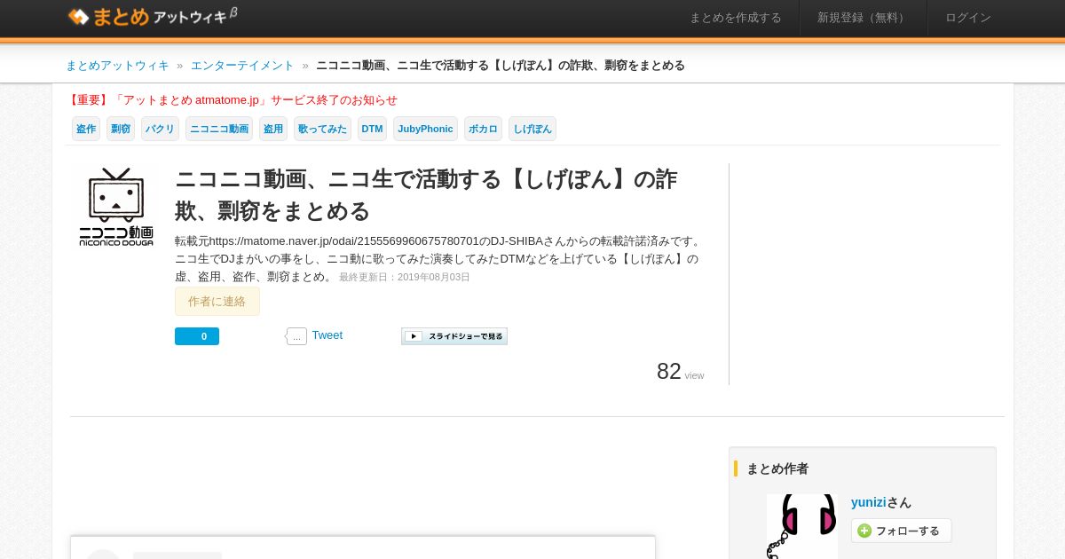The height and width of the screenshot is (559, 1065).
Task: Click the breadcrumb current page title
Action: (x=501, y=66)
